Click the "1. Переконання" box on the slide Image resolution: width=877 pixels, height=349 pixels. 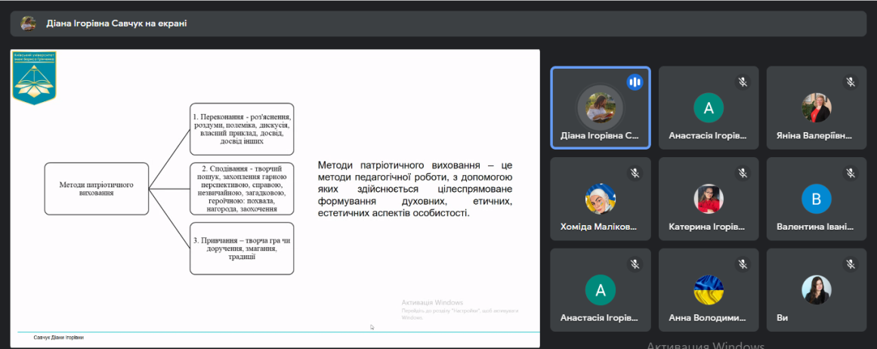(x=242, y=129)
